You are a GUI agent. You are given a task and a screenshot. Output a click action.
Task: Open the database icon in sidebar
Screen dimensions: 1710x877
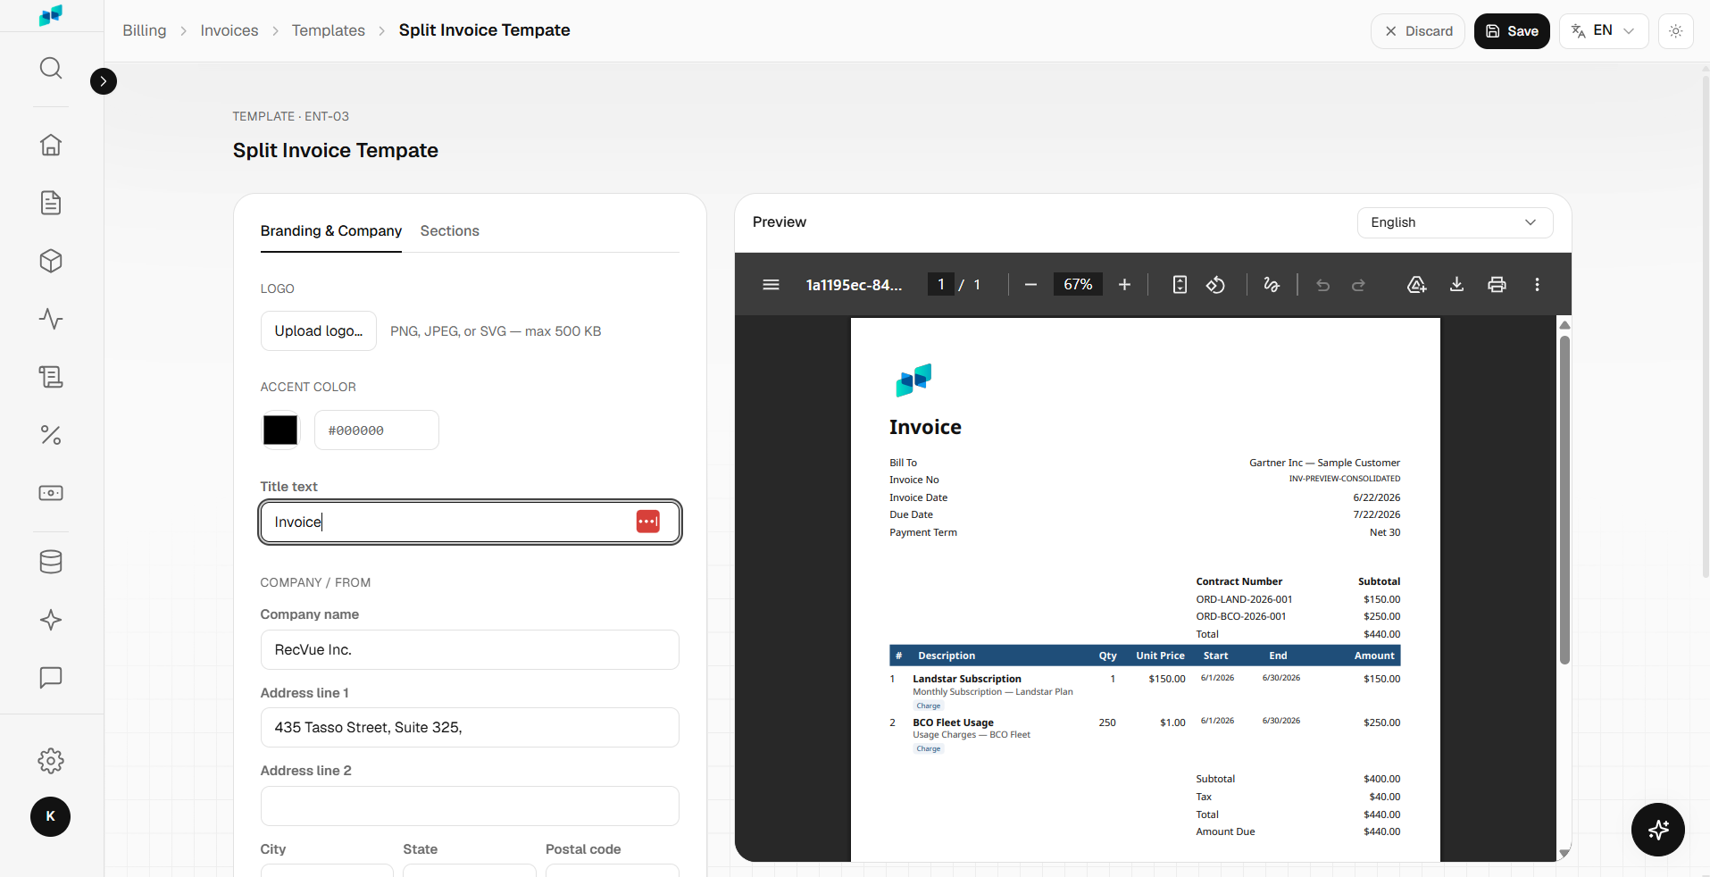[51, 562]
